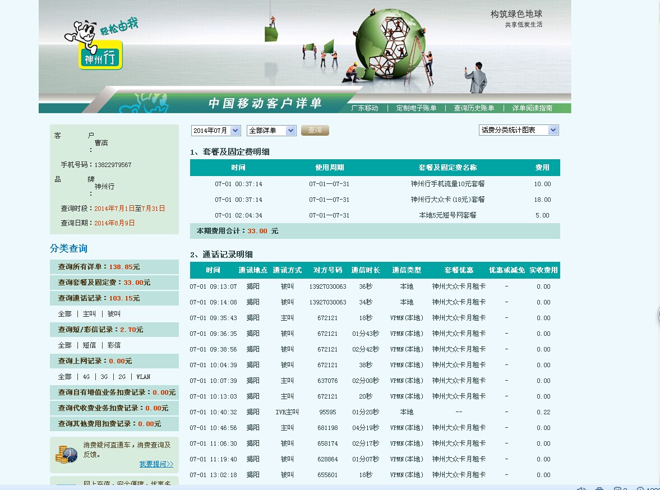Filter internet records by 4G
The height and width of the screenshot is (490, 660).
[86, 377]
